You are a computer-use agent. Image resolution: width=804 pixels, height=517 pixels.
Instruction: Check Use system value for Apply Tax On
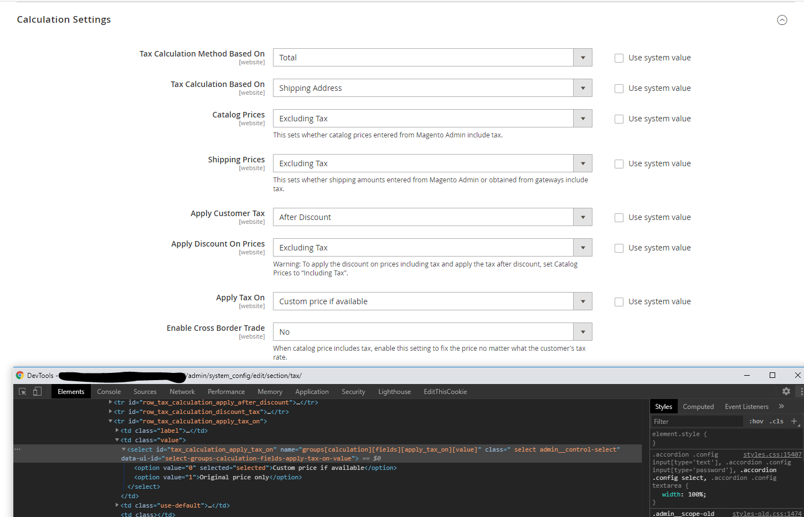tap(619, 302)
